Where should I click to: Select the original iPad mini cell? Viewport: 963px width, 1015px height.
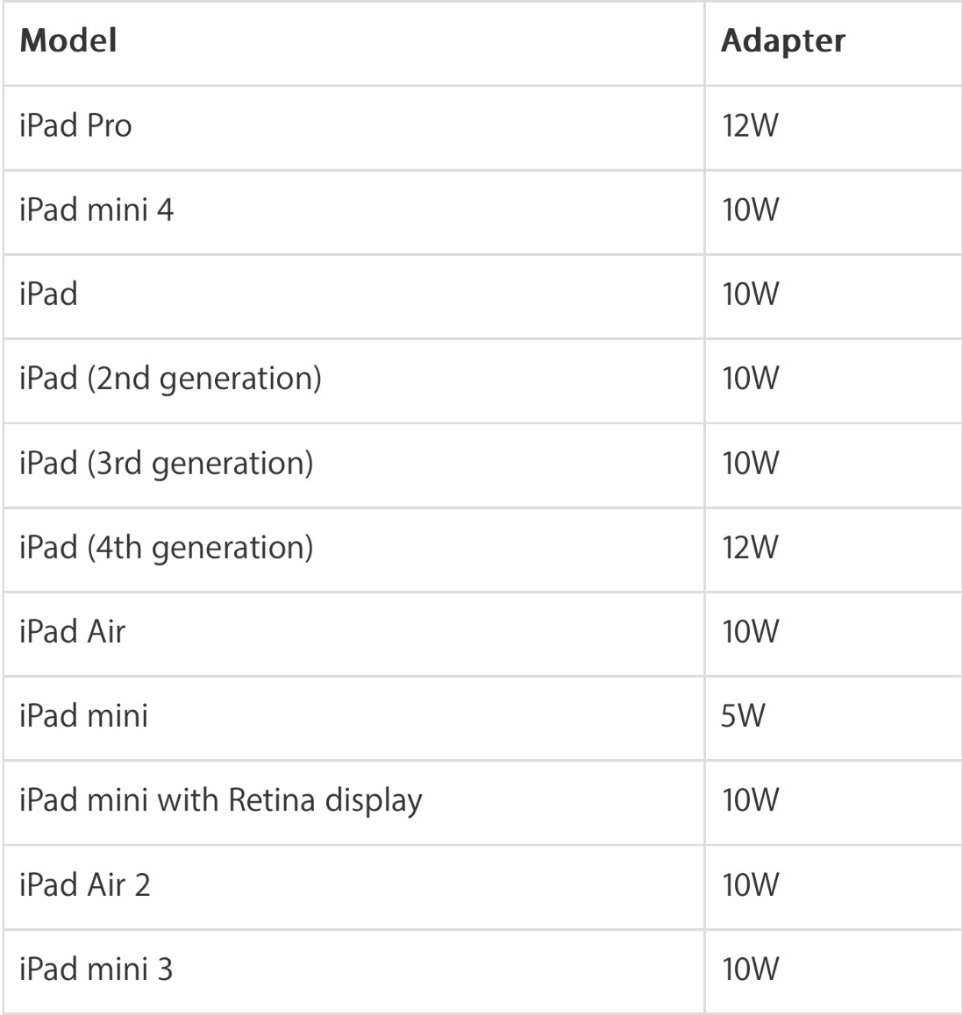coord(353,719)
